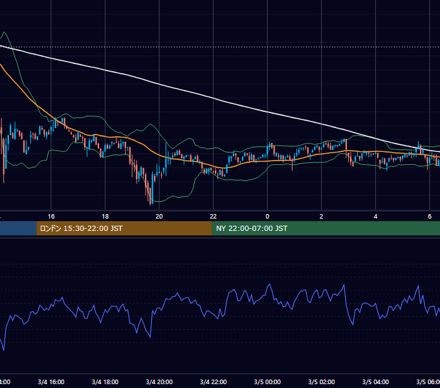440x388 pixels.
Task: Click the '16' hour label on upper time axis
Action: coord(51,217)
